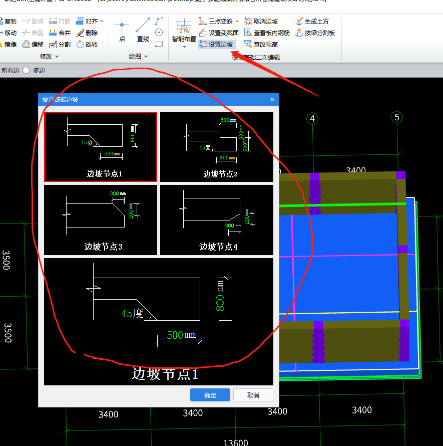Open the 对齐 dropdown arrow

pyautogui.click(x=102, y=22)
